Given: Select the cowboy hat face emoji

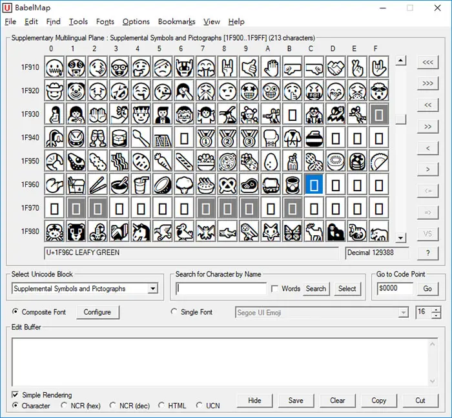Looking at the screenshot, I should [x=54, y=91].
